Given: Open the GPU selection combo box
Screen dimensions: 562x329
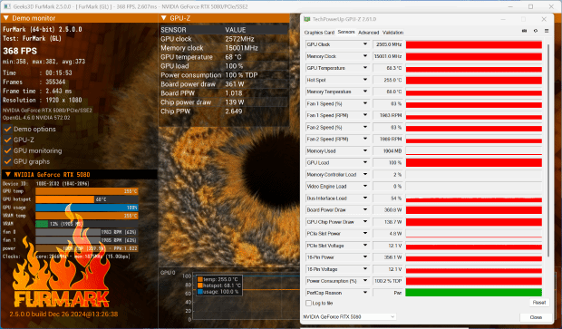Looking at the screenshot, I should point(349,317).
